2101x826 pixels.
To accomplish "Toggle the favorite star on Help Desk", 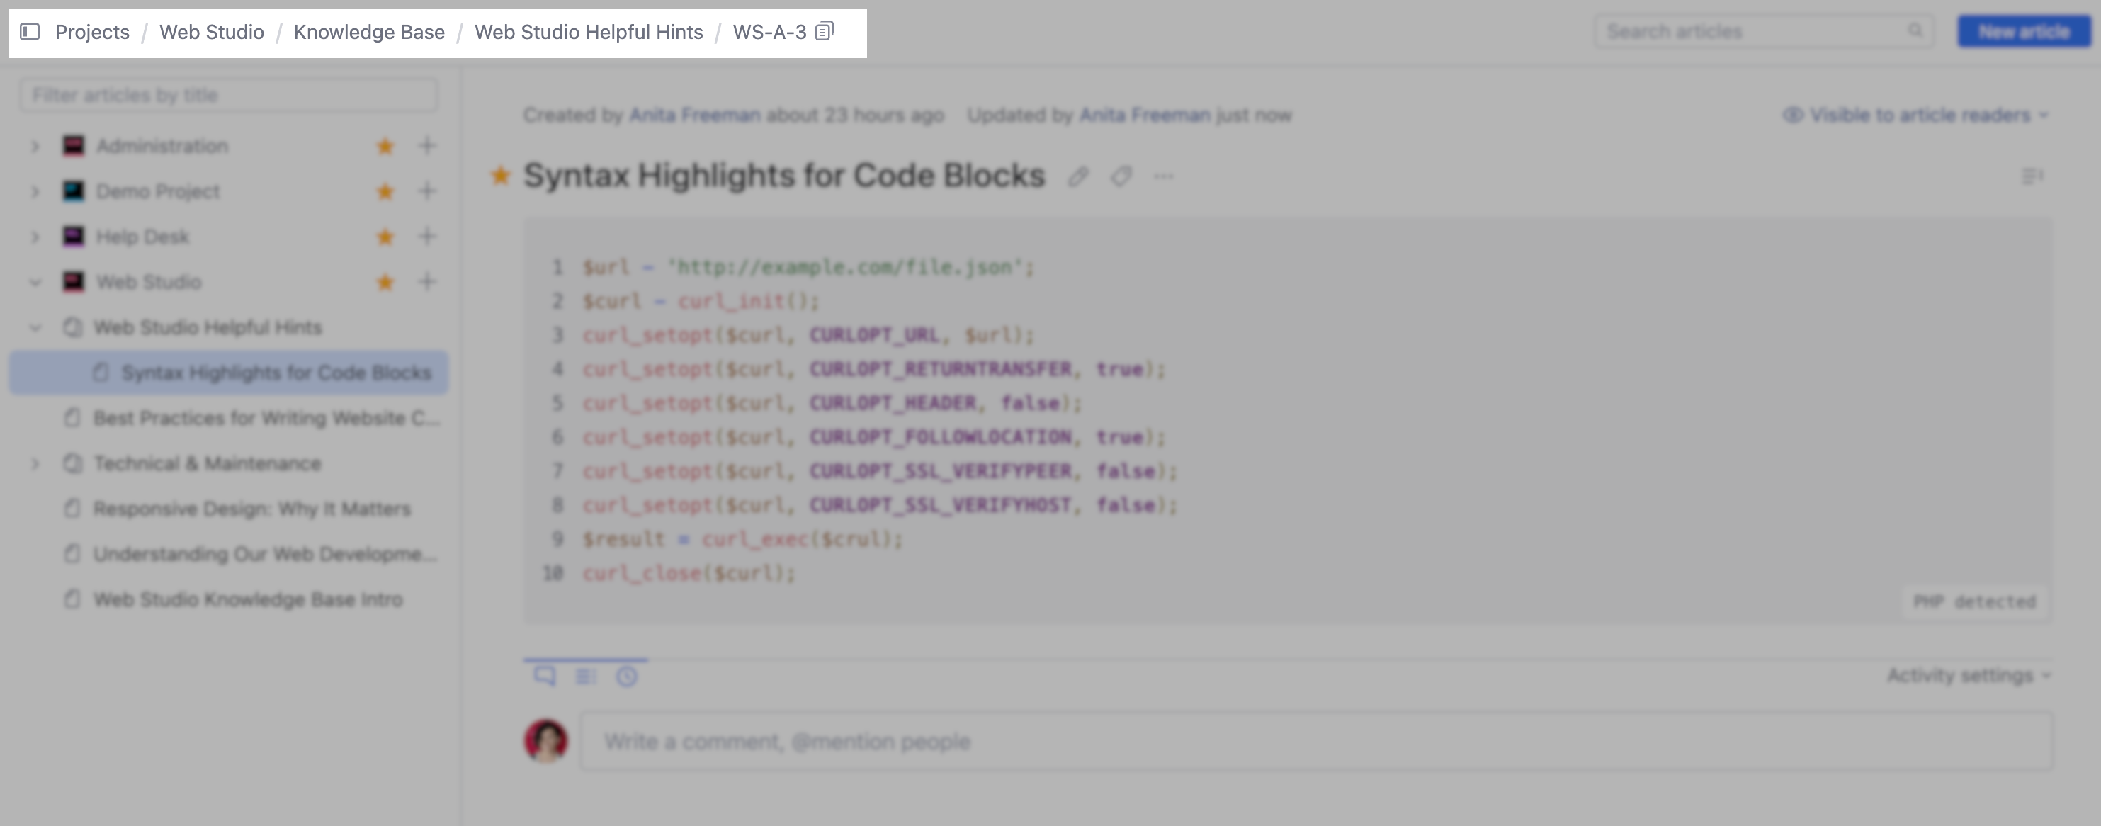I will (383, 237).
